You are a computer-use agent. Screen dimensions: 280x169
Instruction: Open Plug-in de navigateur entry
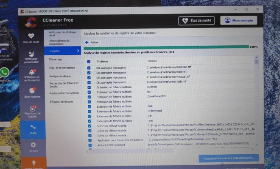point(63,68)
